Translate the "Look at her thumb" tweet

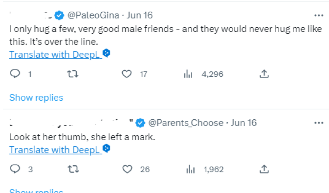coord(55,150)
